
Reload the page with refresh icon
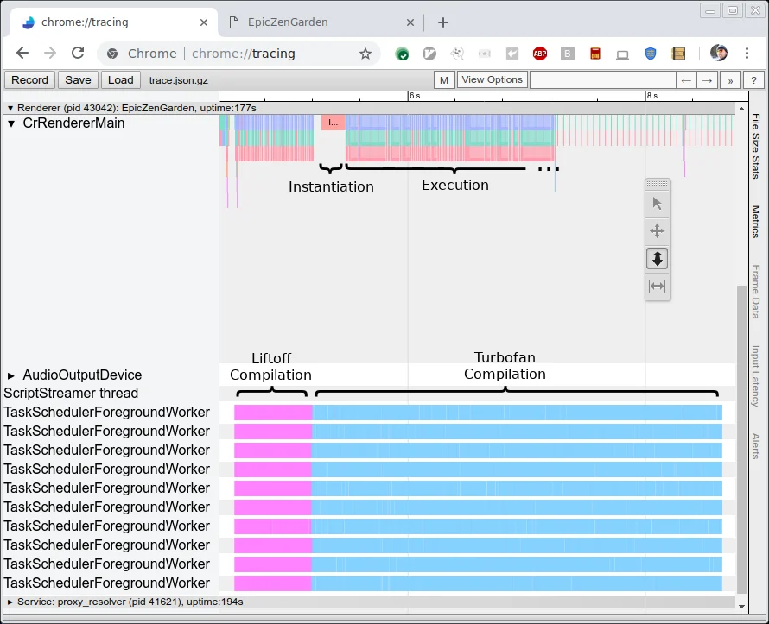pyautogui.click(x=78, y=54)
